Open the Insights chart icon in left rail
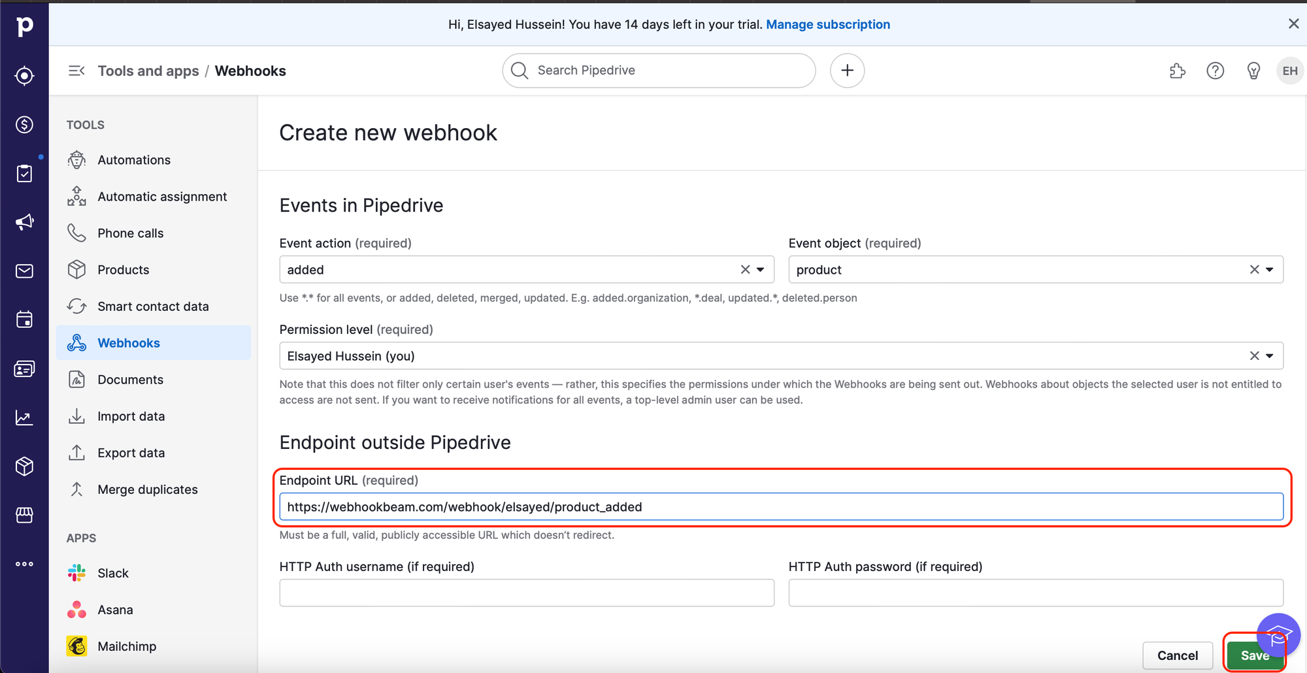The image size is (1307, 673). point(24,418)
